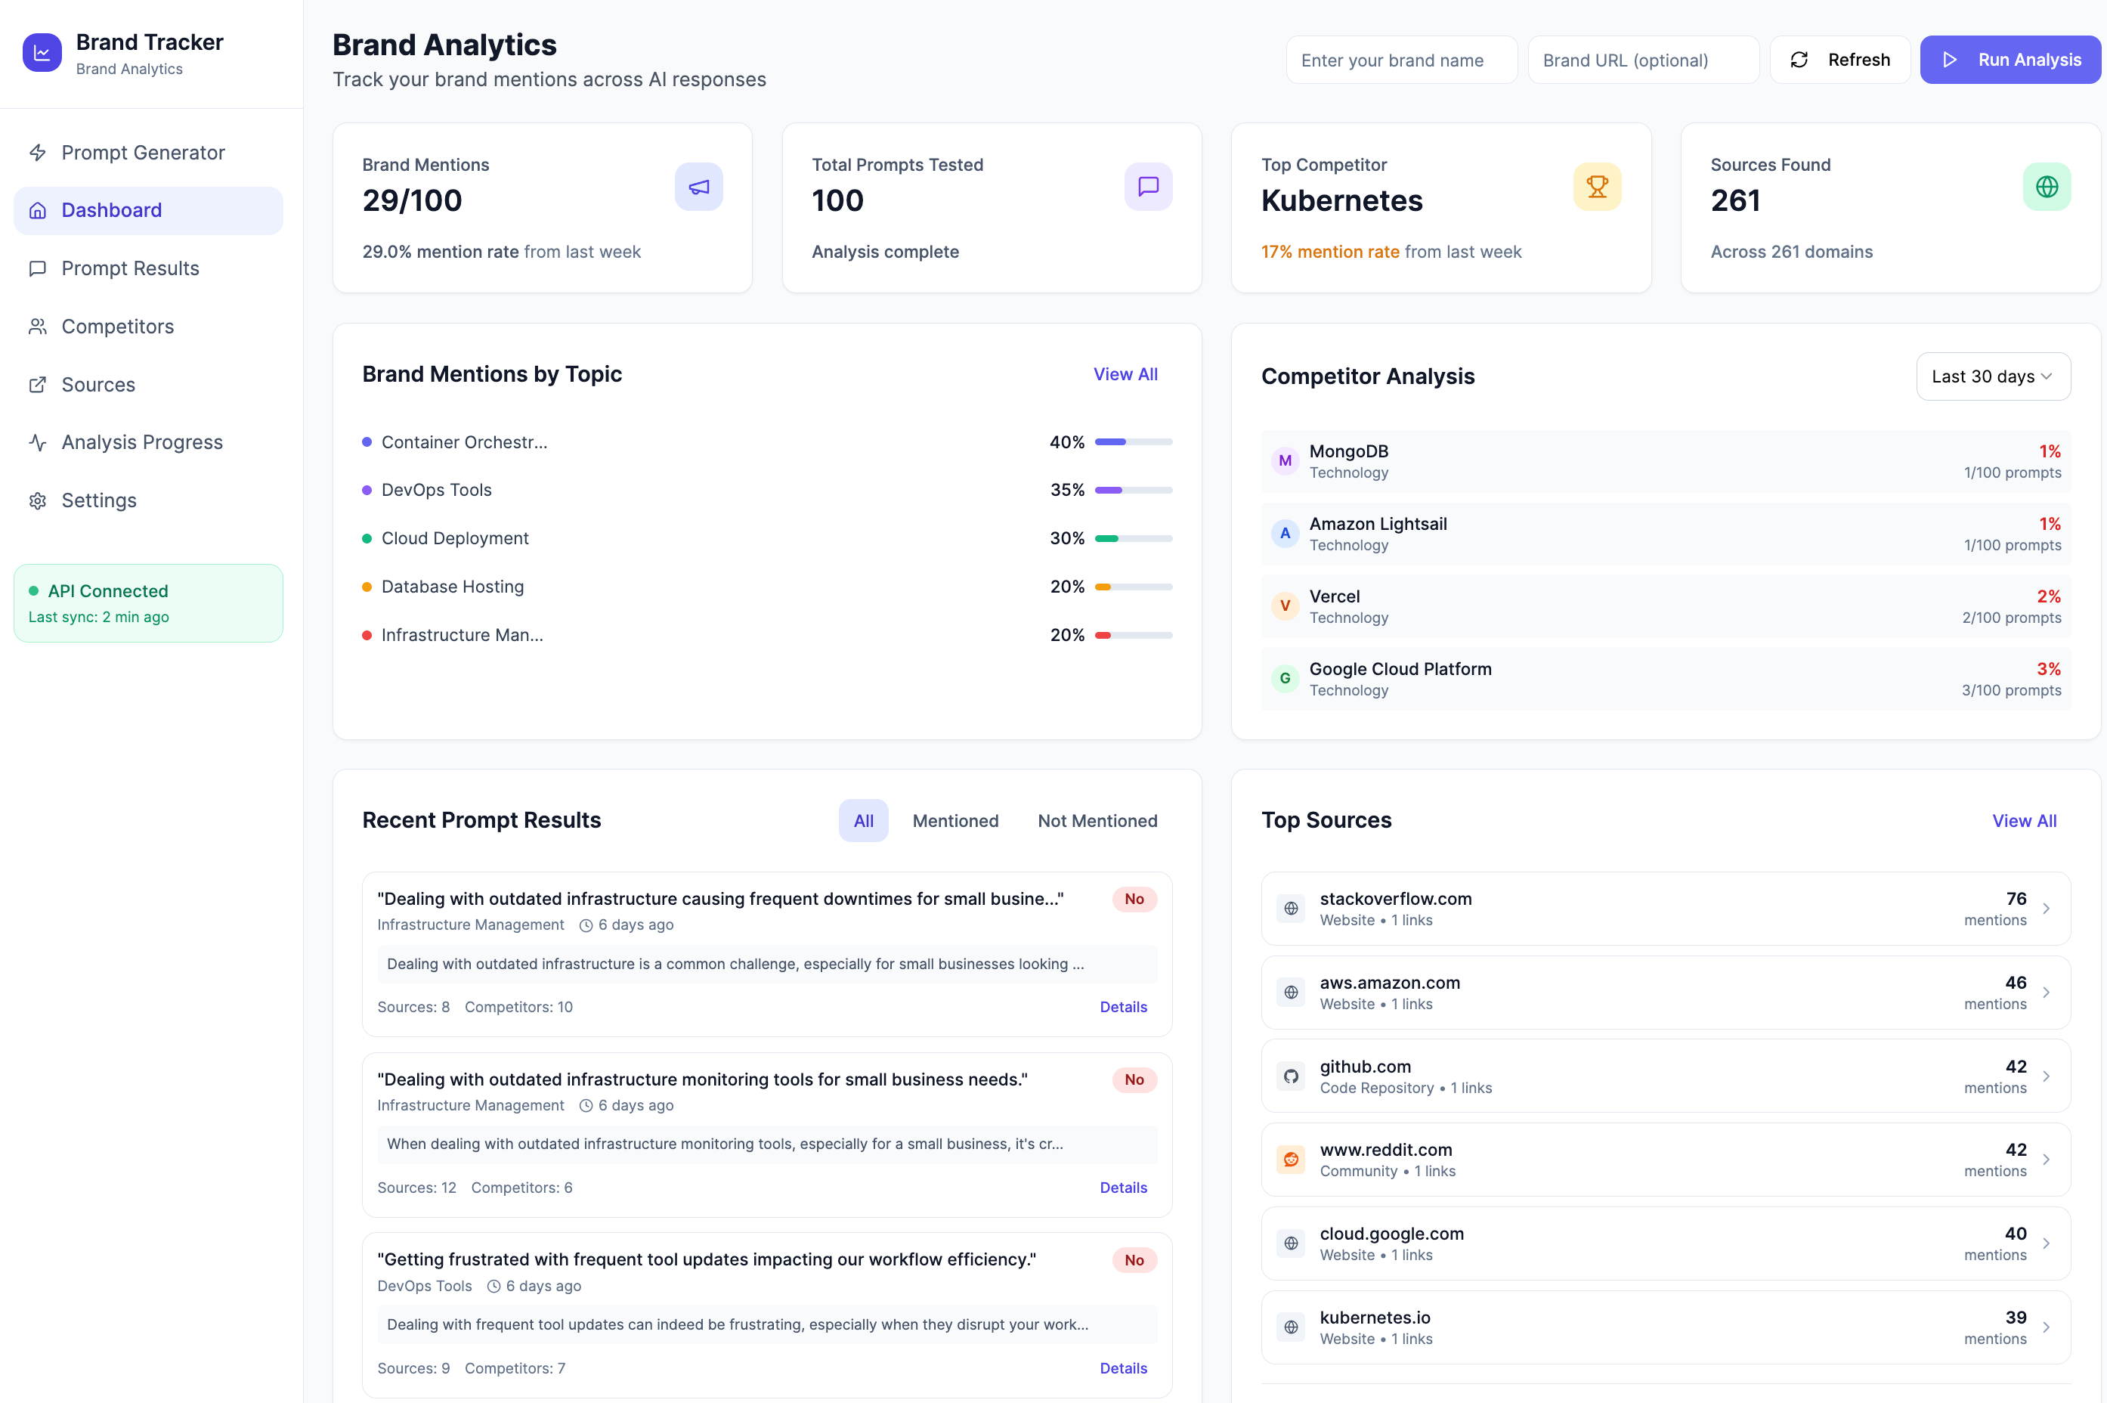Click the Brand Tracker logo icon

point(42,53)
